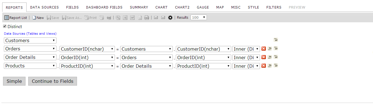373x104 pixels.
Task: Click the HTML print icon
Action: [102, 18]
